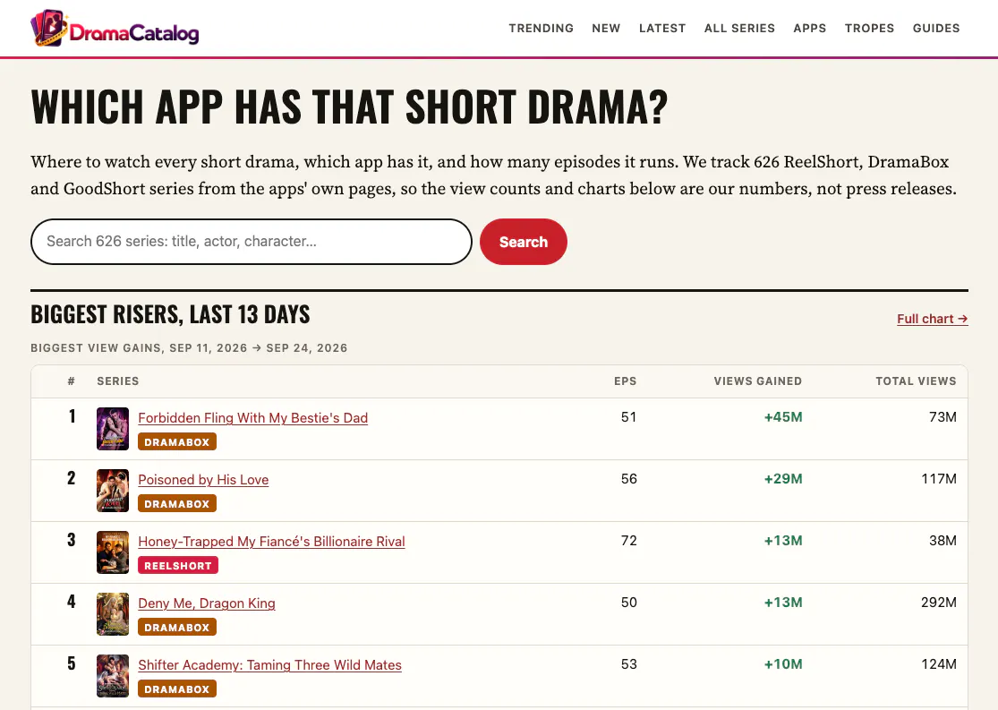Viewport: 998px width, 710px height.
Task: Open the New nav item
Action: coord(606,28)
